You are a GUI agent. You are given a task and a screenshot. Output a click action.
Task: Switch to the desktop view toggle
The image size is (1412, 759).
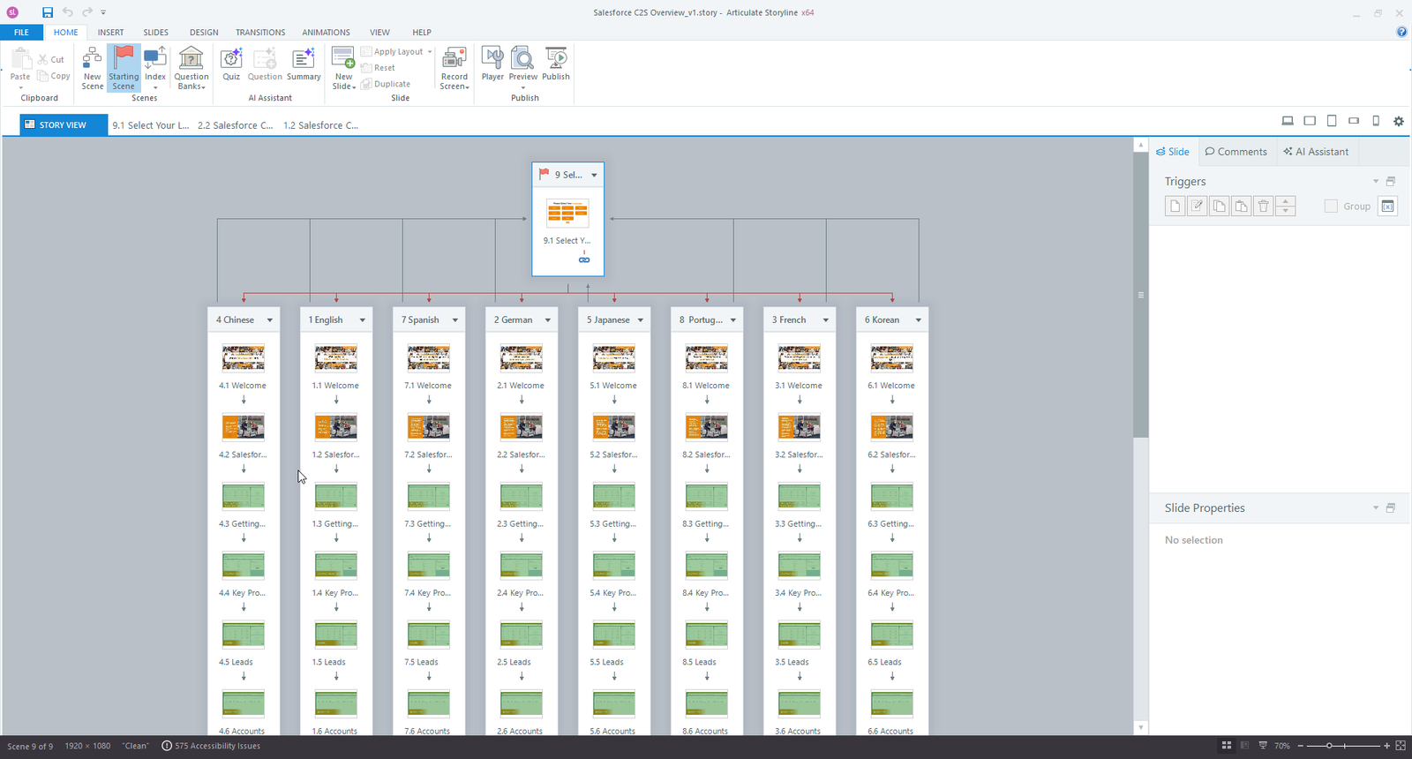1288,121
